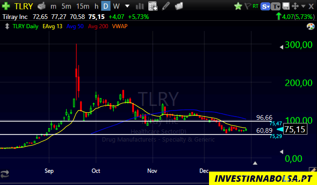Select the pencil drawing tool
The height and width of the screenshot is (185, 317).
click(x=166, y=6)
